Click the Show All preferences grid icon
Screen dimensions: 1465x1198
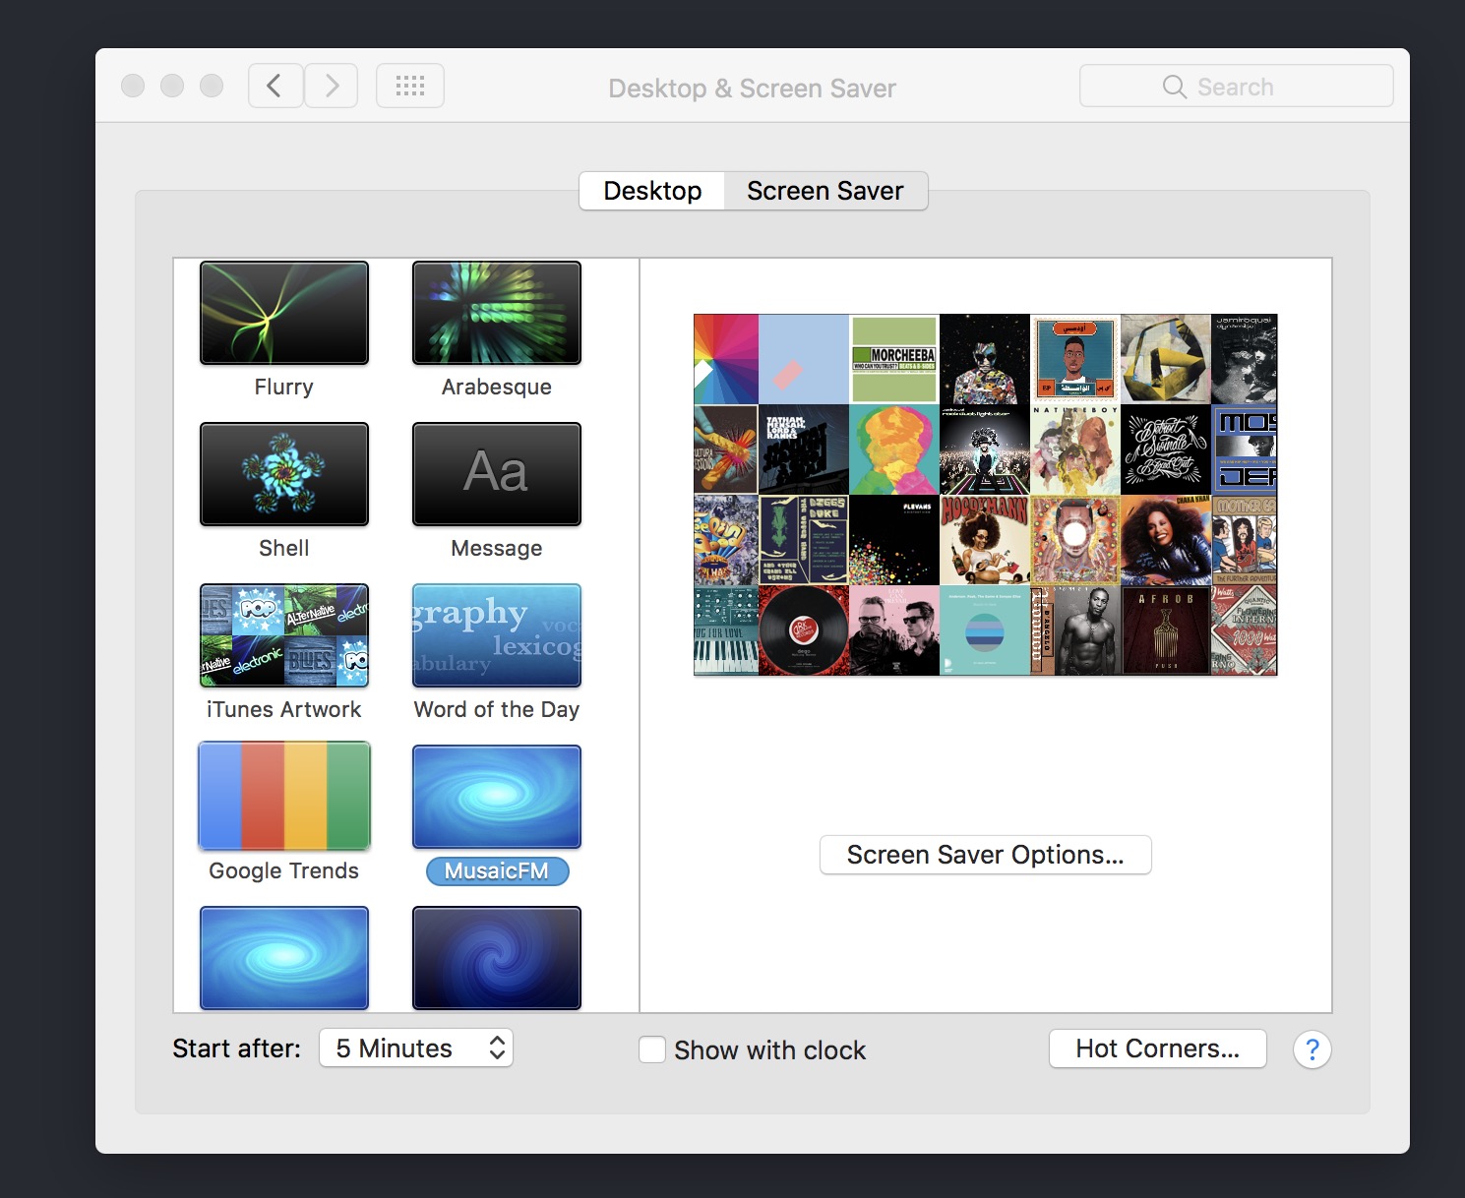410,87
